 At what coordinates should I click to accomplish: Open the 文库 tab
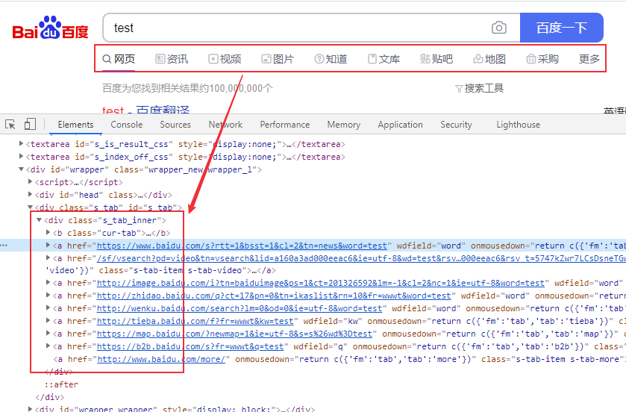[384, 59]
